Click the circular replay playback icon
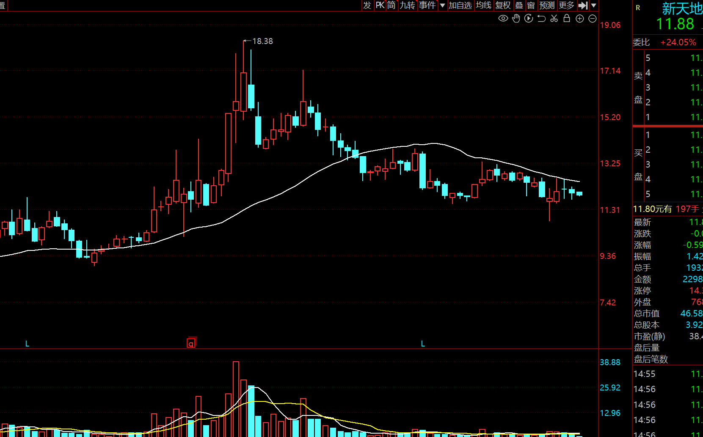Viewport: 703px width, 437px height. tap(529, 18)
